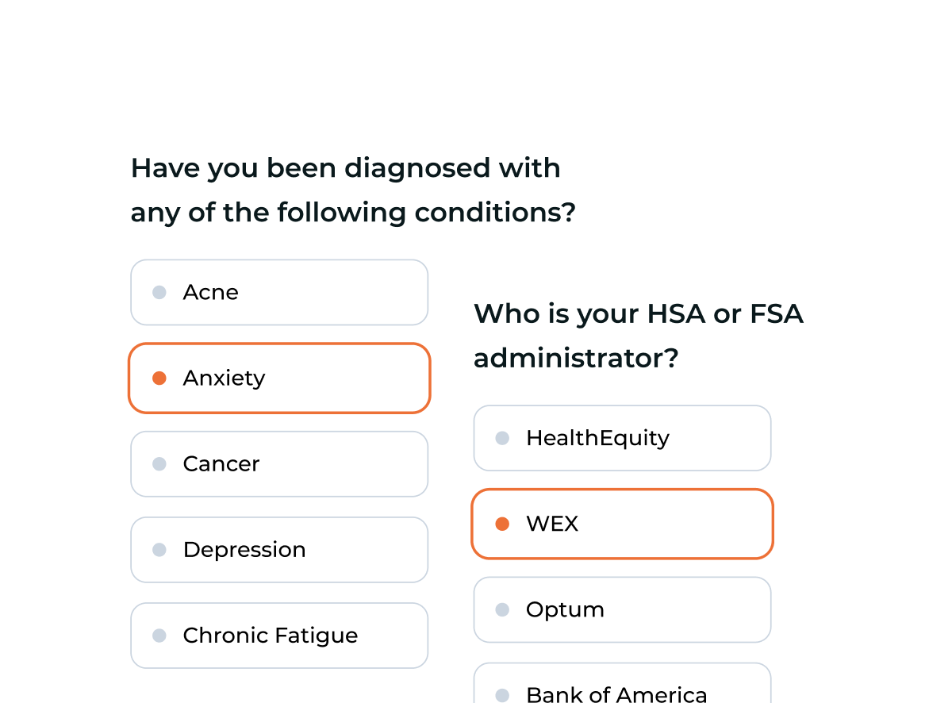Click the Anxiety option card
Image resolution: width=952 pixels, height=703 pixels.
[x=279, y=378]
